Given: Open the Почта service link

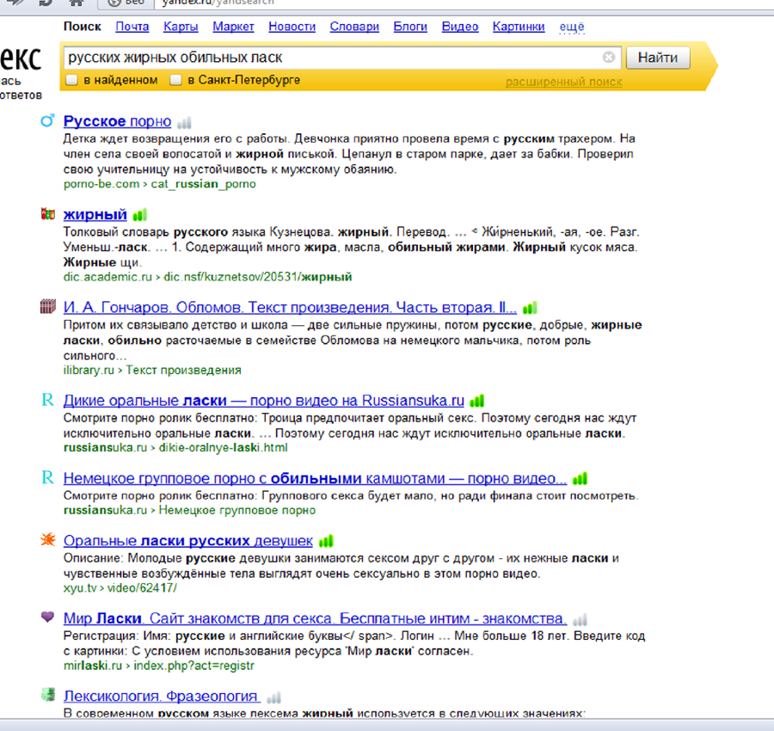Looking at the screenshot, I should click(132, 27).
